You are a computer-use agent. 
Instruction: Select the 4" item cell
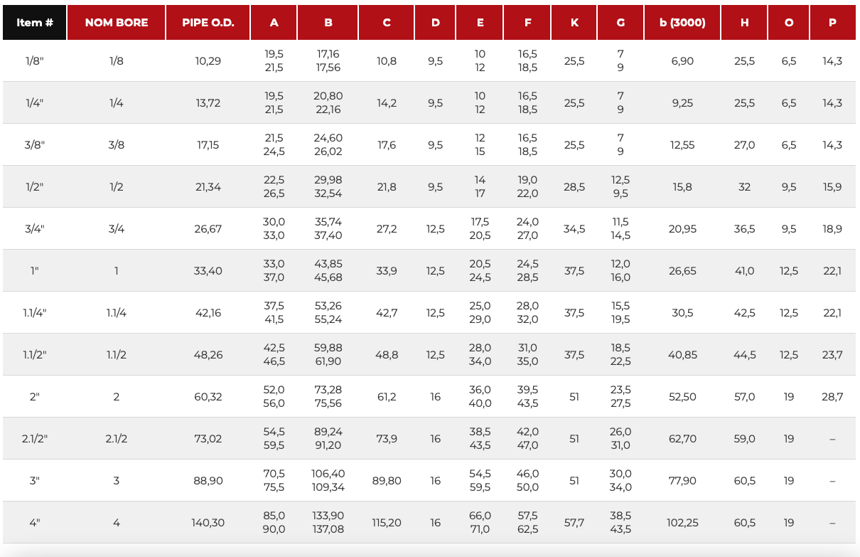(35, 523)
